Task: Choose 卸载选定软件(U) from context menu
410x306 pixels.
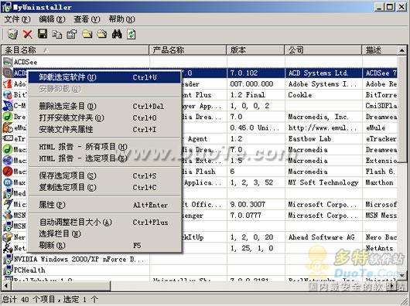Action: coord(104,77)
